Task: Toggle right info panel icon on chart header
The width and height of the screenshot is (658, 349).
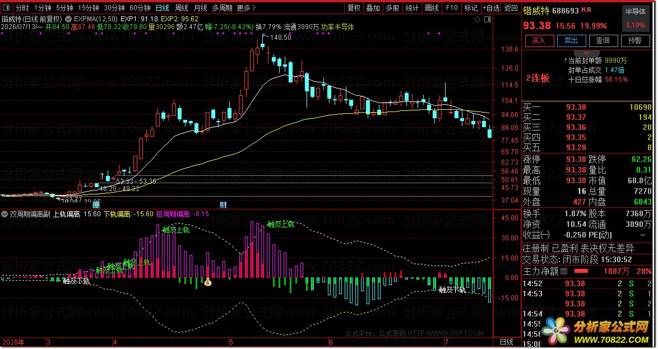Action: pos(487,19)
